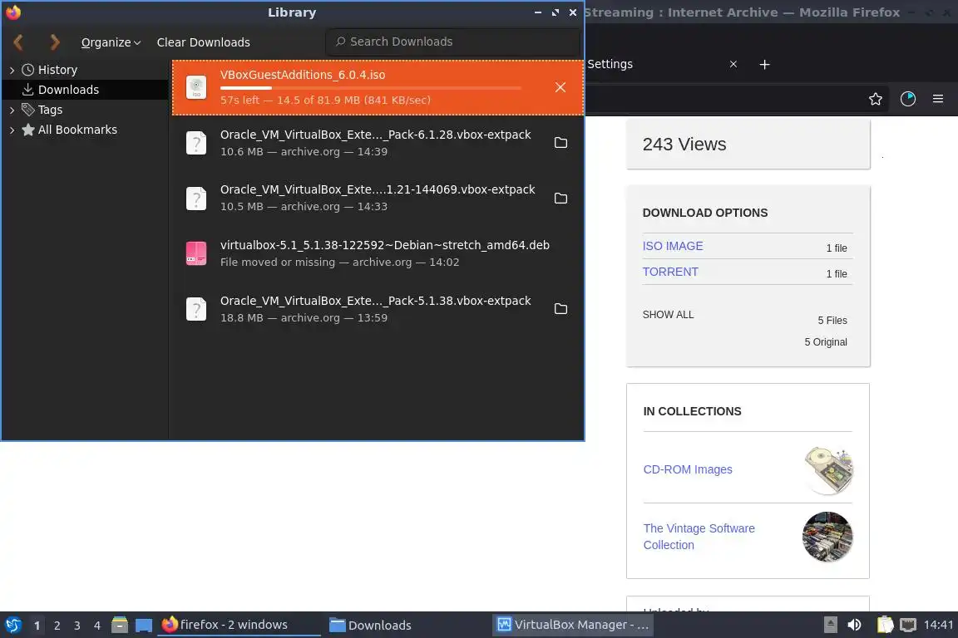Clear Downloads in the Library toolbar
958x638 pixels.
204,42
